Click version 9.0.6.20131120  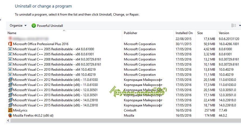229,39
